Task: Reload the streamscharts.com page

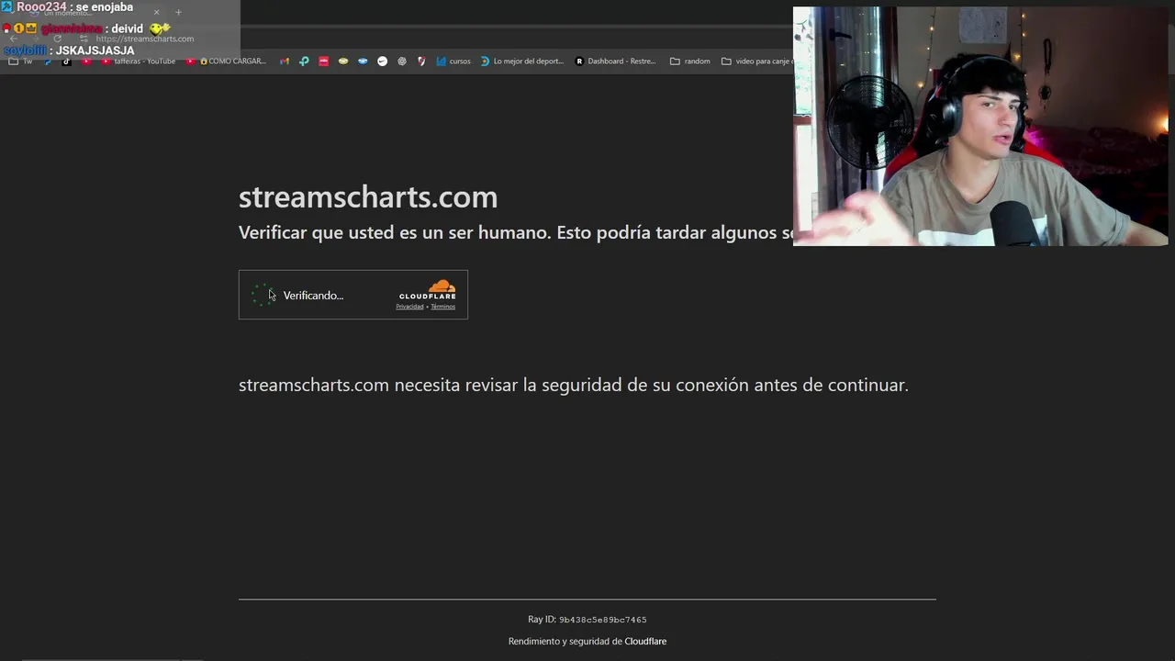Action: 58,39
